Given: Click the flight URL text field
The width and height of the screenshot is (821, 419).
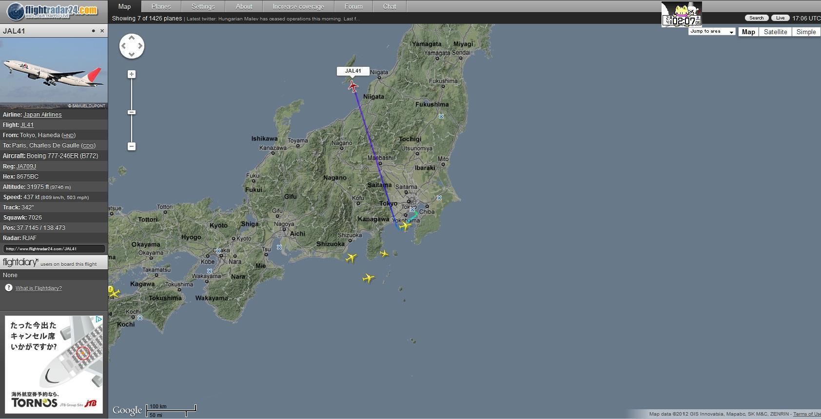Looking at the screenshot, I should click(x=54, y=249).
